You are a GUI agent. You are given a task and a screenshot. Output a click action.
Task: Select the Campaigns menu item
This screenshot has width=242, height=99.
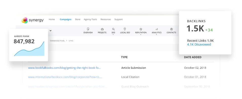pyautogui.click(x=66, y=19)
